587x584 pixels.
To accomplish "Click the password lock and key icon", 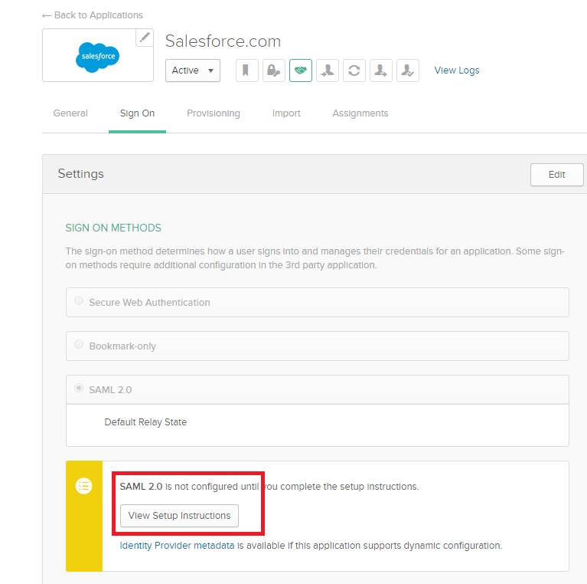I will point(274,71).
